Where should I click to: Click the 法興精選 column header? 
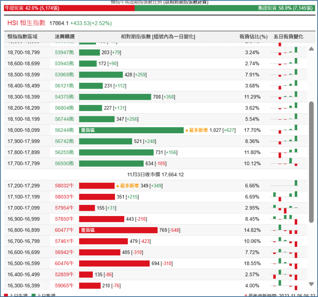pos(65,37)
